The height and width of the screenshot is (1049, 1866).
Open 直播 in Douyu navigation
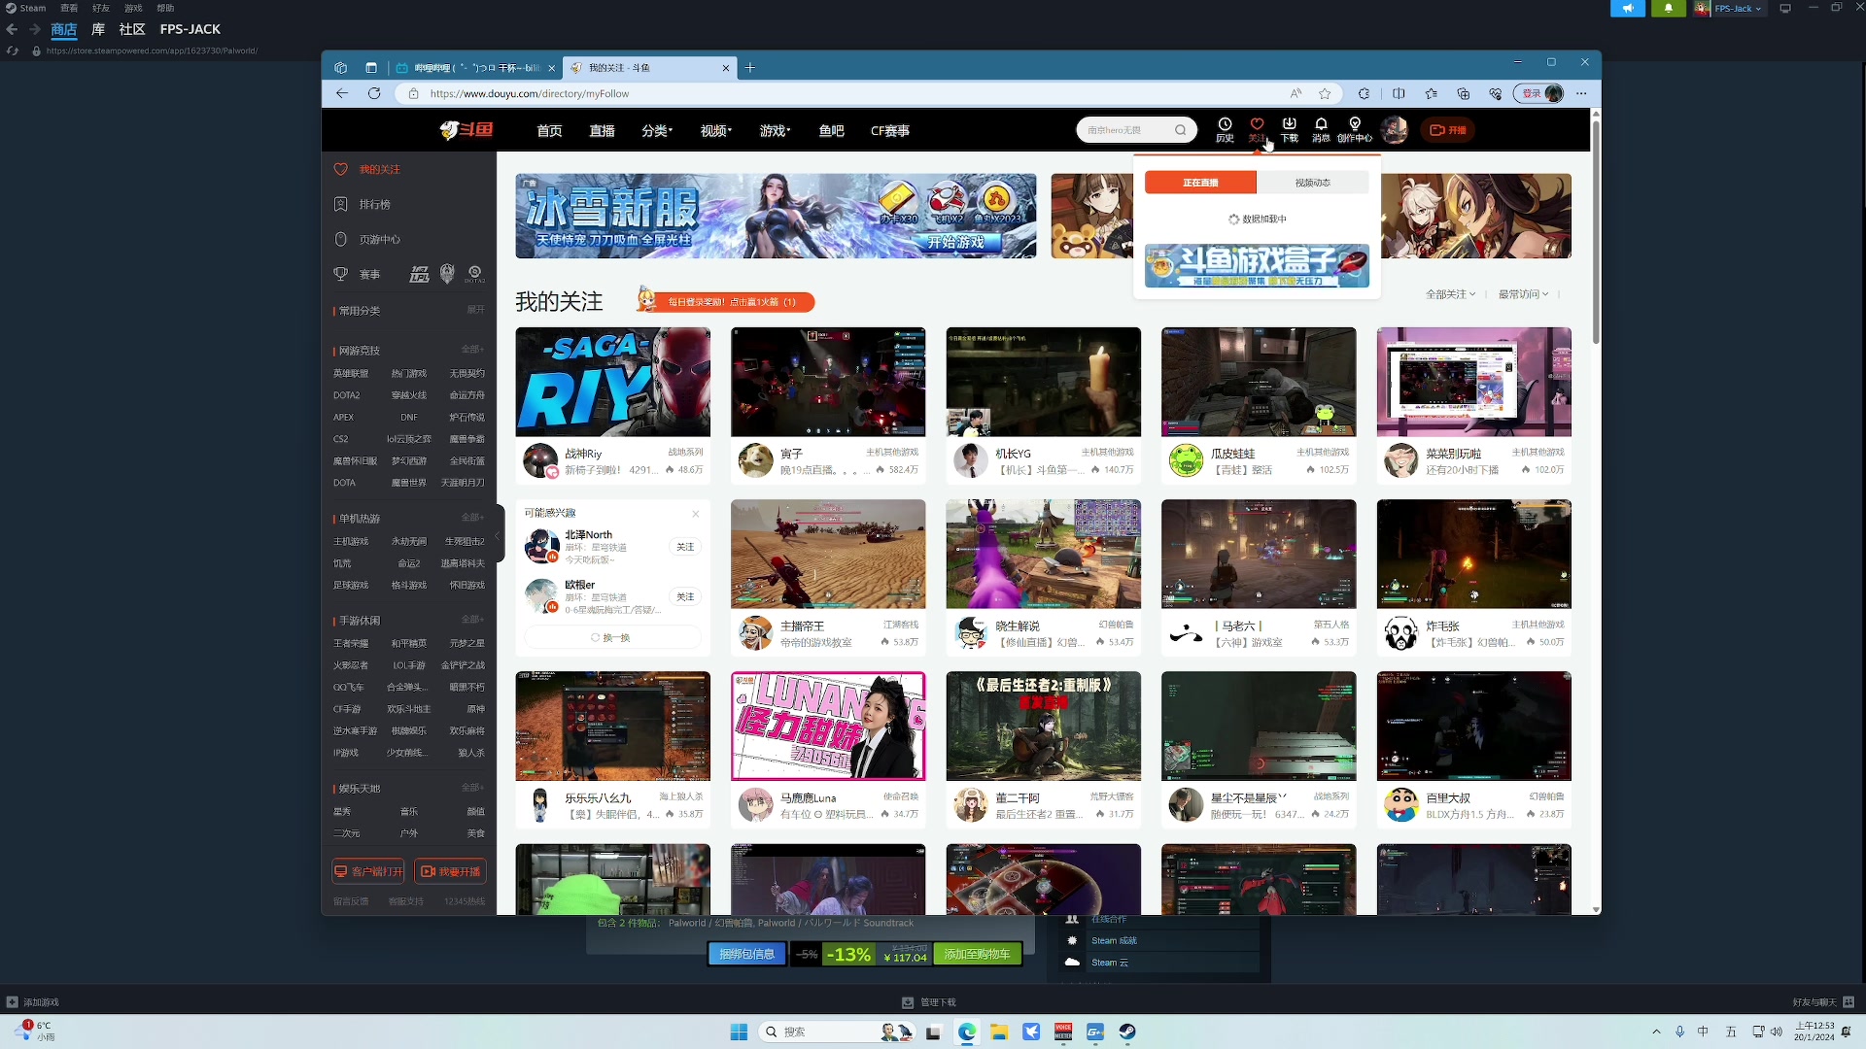coord(602,131)
